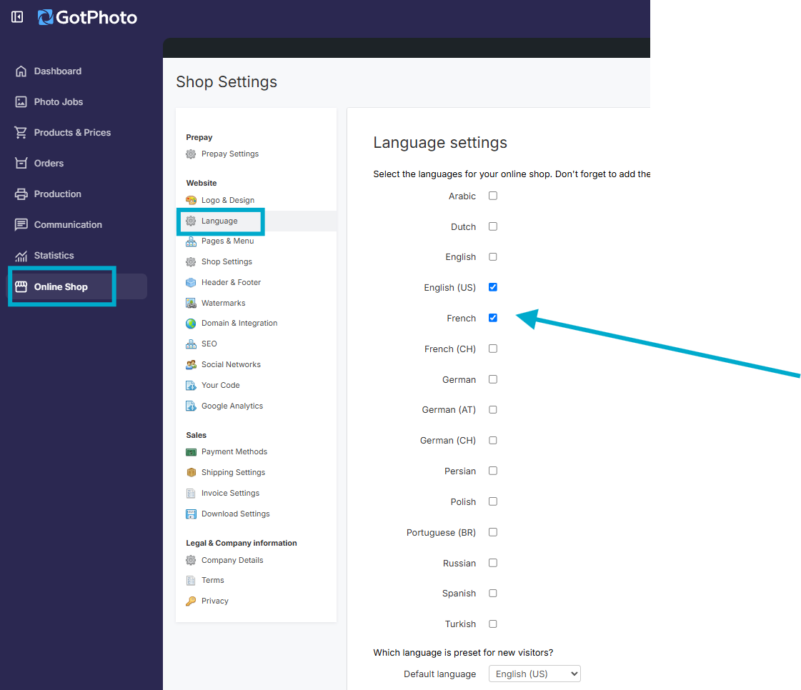Enable the Turkish language checkbox
Viewport: 801px width, 690px height.
(493, 624)
